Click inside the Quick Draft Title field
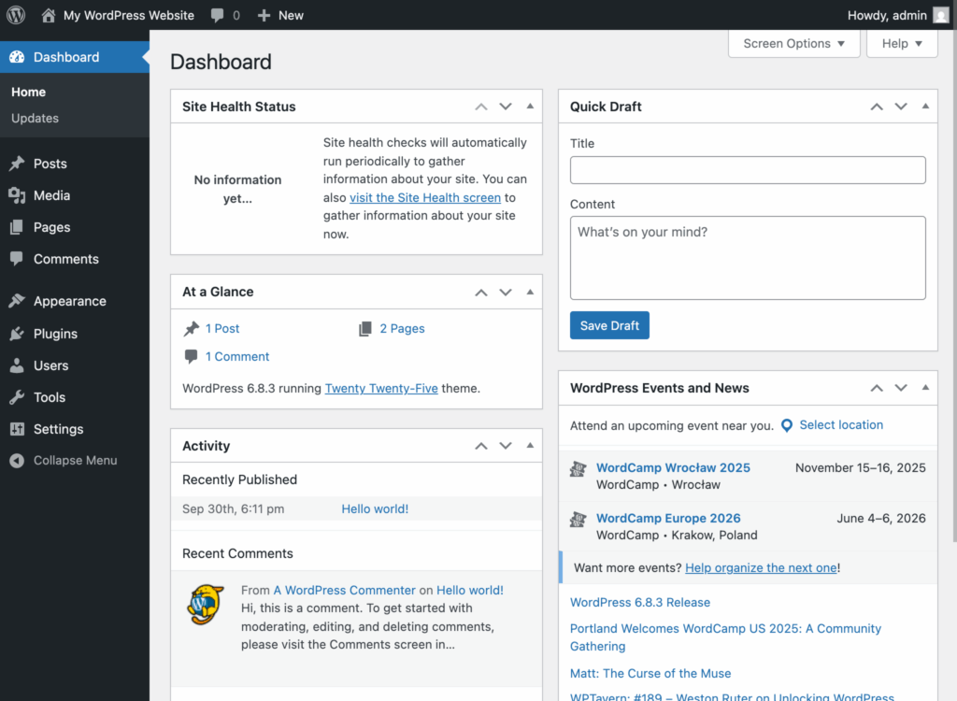The image size is (957, 701). [x=747, y=170]
